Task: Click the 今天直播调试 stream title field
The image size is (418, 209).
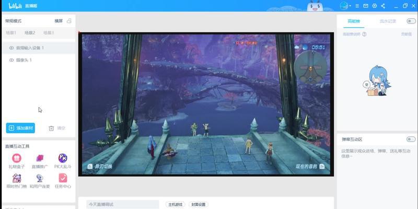Action: coord(123,204)
